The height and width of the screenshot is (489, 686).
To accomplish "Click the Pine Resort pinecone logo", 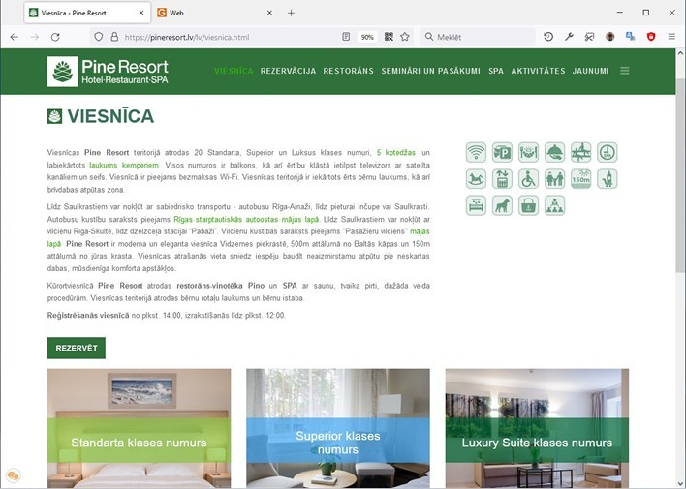I will (x=63, y=72).
